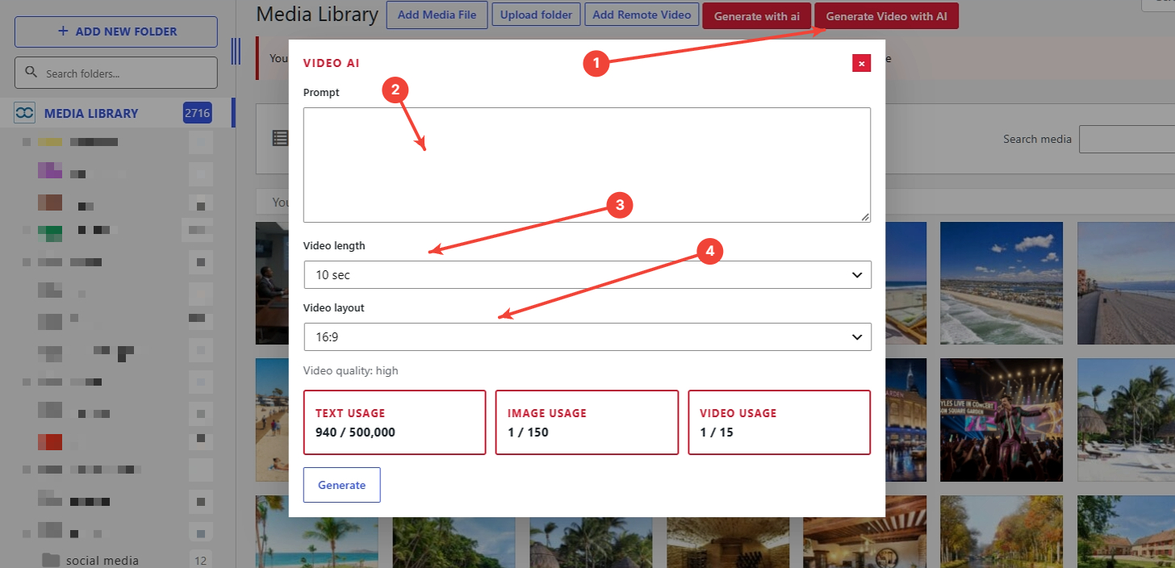The image size is (1175, 568).
Task: Click the "Search media" label
Action: pyautogui.click(x=1037, y=139)
